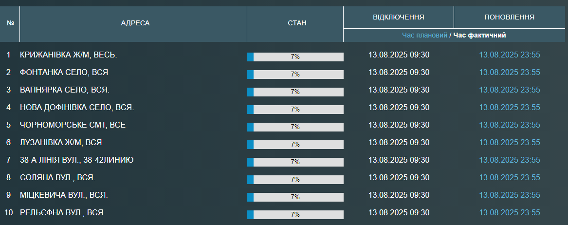The width and height of the screenshot is (568, 225).
Task: Click the restoration time for КРИЖАНІВКА Ж/М
Action: tap(510, 55)
